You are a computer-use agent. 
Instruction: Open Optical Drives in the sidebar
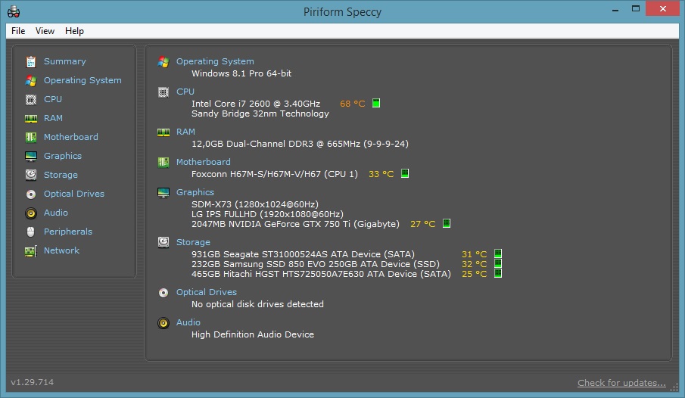74,194
